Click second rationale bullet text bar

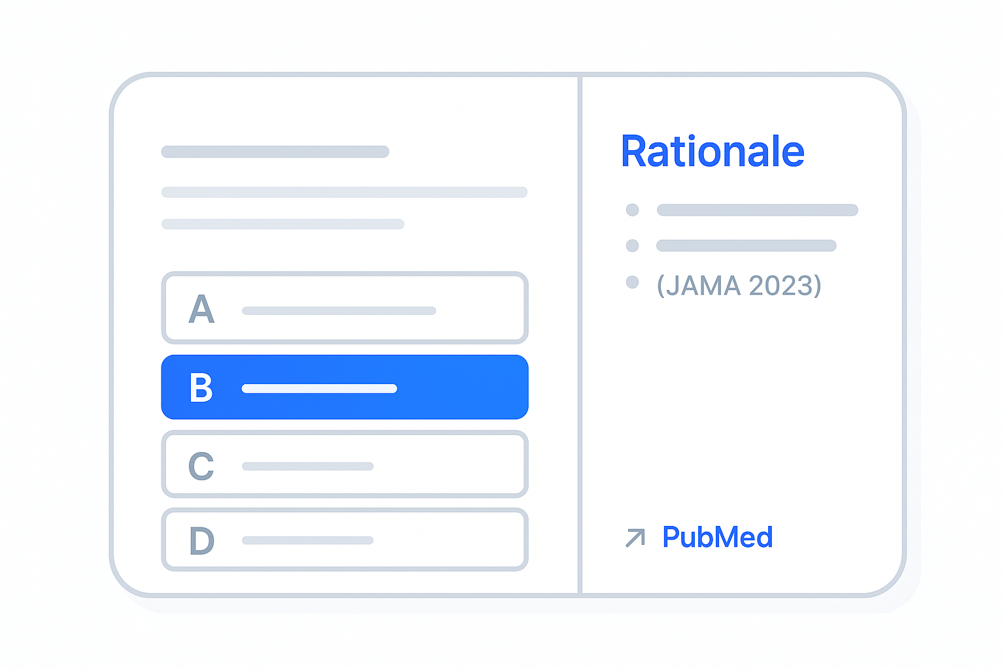(746, 246)
